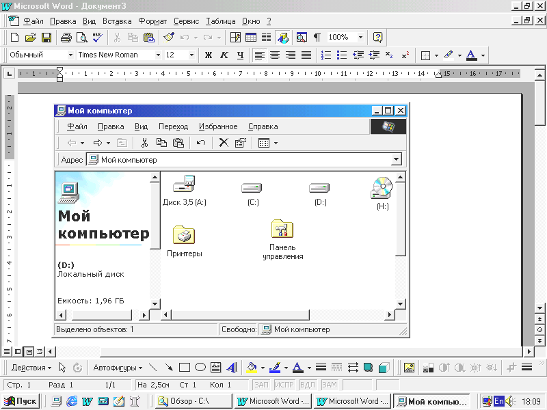
Task: Open print preview with magnifier page icon
Action: (x=82, y=38)
